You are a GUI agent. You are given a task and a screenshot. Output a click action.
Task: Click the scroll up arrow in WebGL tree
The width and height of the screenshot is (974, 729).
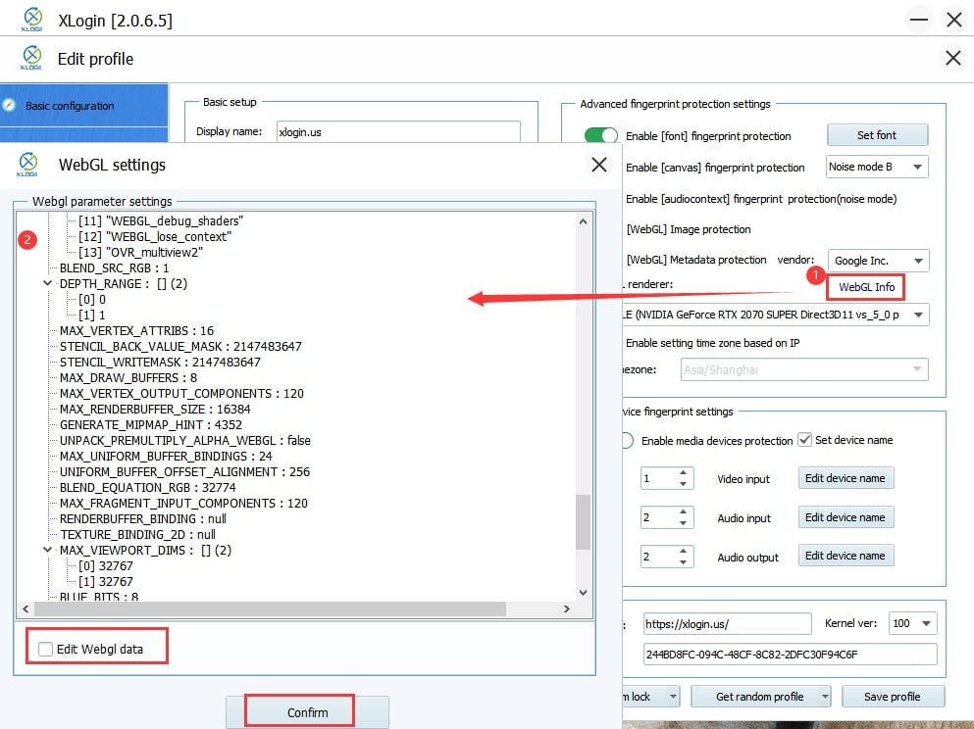click(x=583, y=220)
